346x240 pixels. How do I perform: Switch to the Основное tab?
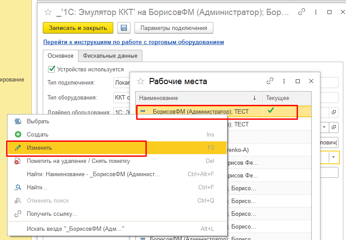click(60, 56)
